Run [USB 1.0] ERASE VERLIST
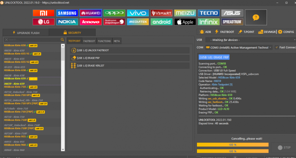 pos(130,66)
